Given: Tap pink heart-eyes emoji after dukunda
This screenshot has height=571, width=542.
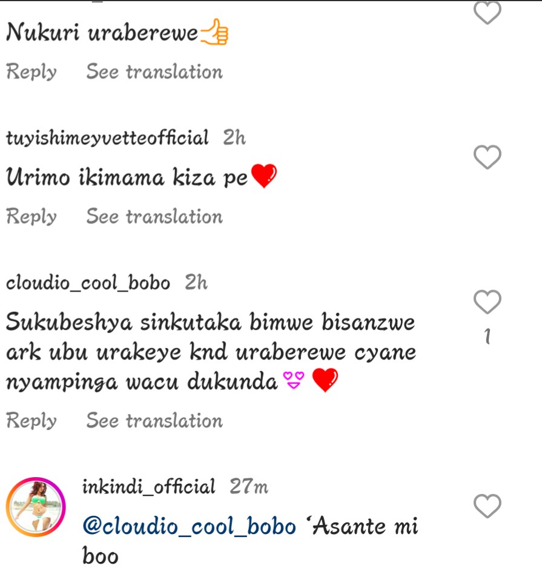Looking at the screenshot, I should tap(294, 380).
